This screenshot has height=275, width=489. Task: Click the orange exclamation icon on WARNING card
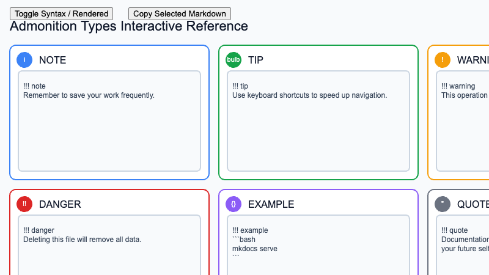[x=443, y=60]
